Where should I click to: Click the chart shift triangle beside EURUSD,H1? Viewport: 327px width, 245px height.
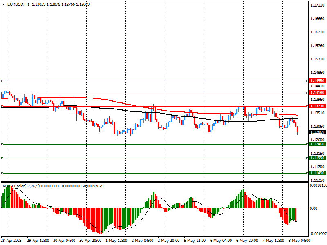4,4
